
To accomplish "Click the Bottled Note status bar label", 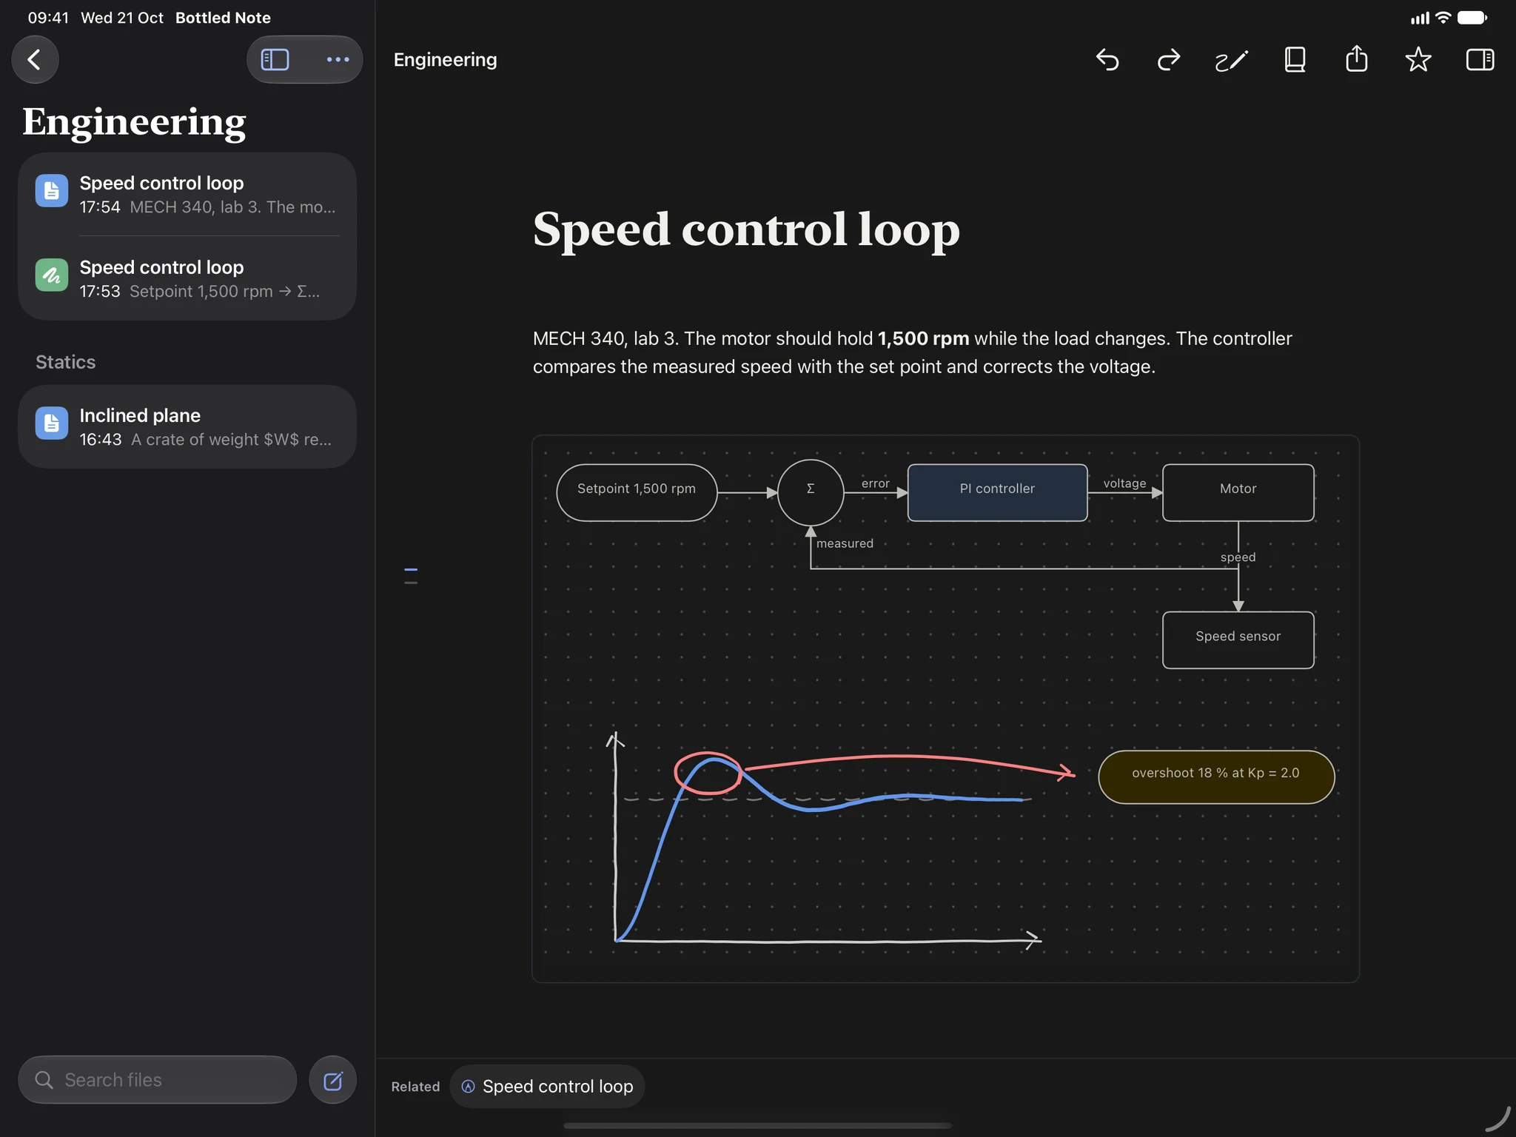I will pyautogui.click(x=223, y=18).
